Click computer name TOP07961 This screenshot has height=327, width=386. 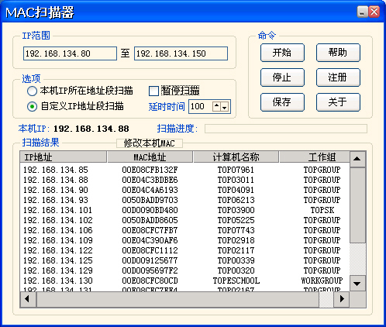(x=236, y=170)
